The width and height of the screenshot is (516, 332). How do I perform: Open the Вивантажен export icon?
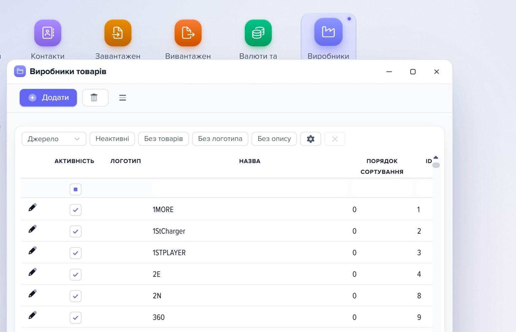[188, 33]
